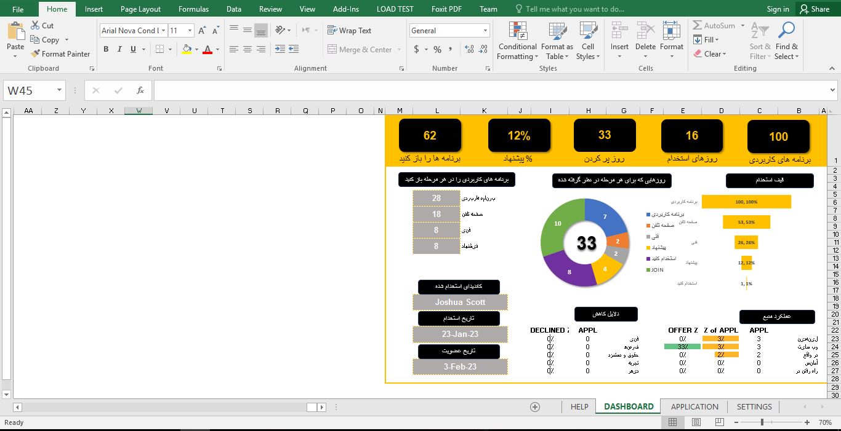The height and width of the screenshot is (431, 841).
Task: Add a new sheet with plus icon
Action: [x=535, y=406]
